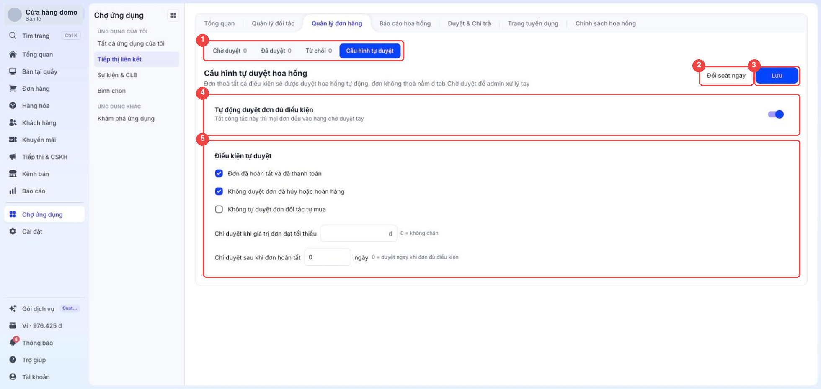Click the Thông báo bell icon

(x=13, y=343)
